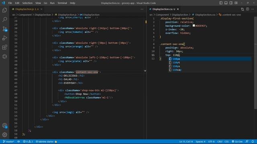Screen dimensions: 257x144
Task: Split the right editor with split icon
Action: click(x=247, y=9)
